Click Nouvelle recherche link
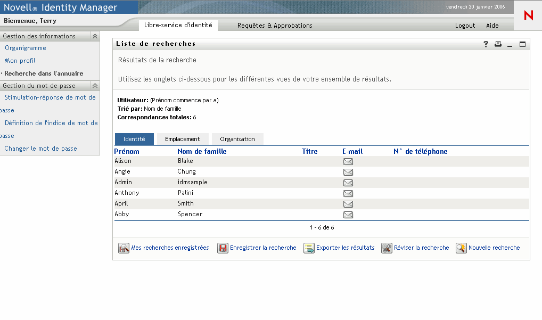The width and height of the screenshot is (542, 320). pos(494,248)
